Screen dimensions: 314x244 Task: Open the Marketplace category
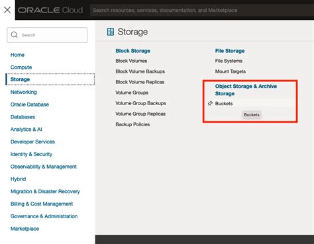pyautogui.click(x=25, y=229)
